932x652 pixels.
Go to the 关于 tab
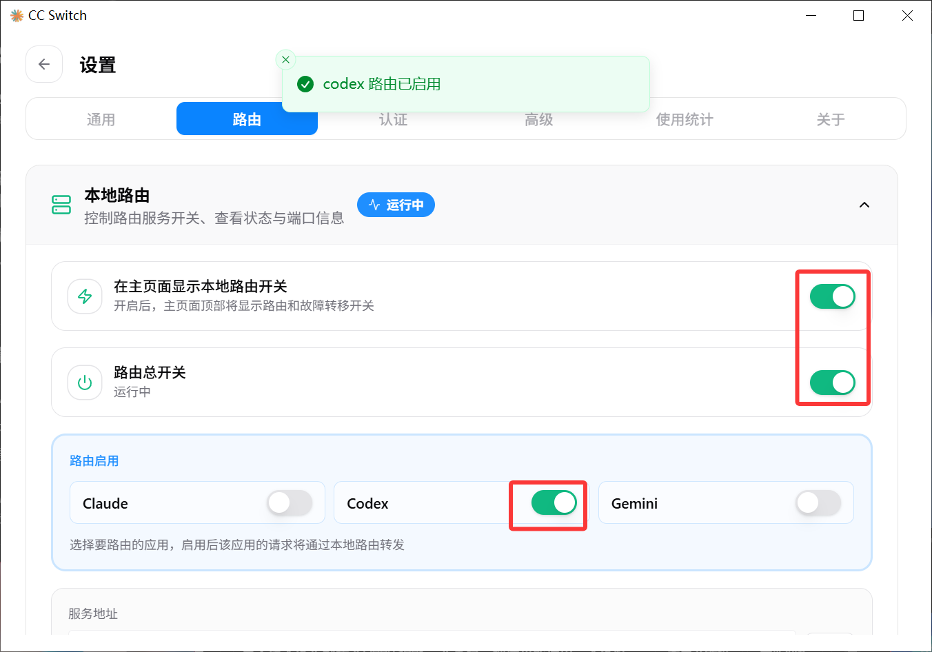(831, 119)
